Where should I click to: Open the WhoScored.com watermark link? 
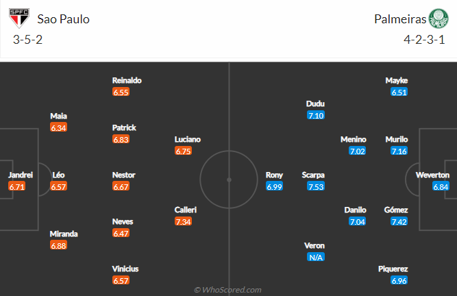tap(229, 290)
